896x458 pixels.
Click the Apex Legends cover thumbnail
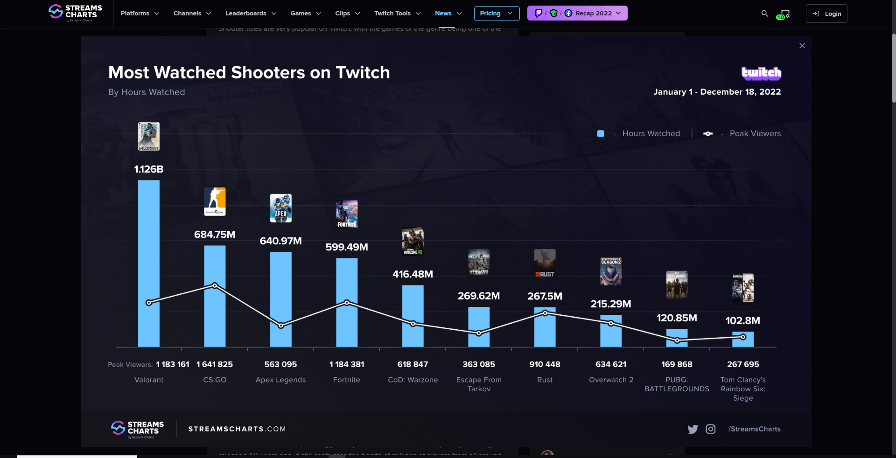pyautogui.click(x=281, y=208)
